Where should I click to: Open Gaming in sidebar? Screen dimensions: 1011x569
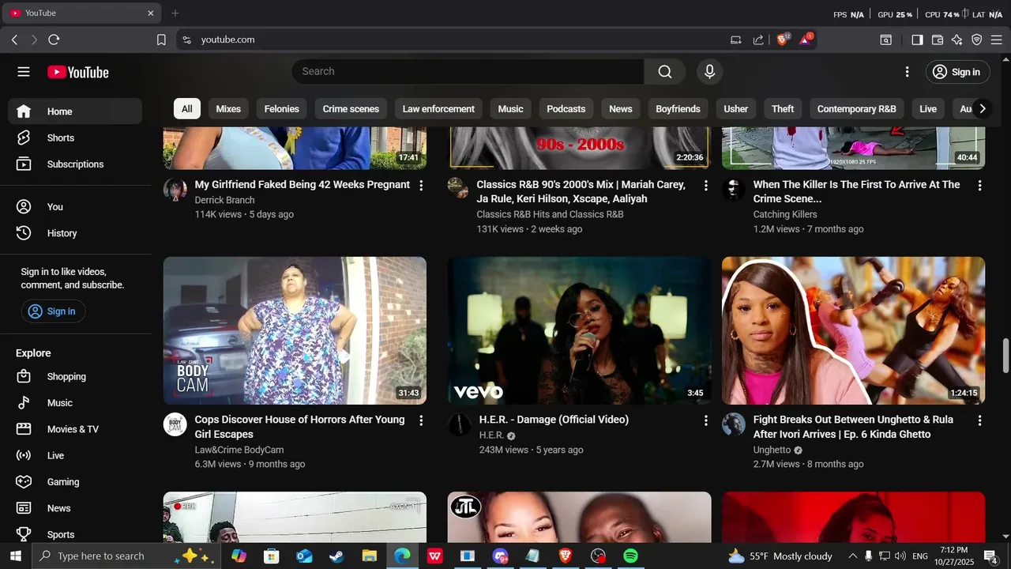(x=75, y=482)
